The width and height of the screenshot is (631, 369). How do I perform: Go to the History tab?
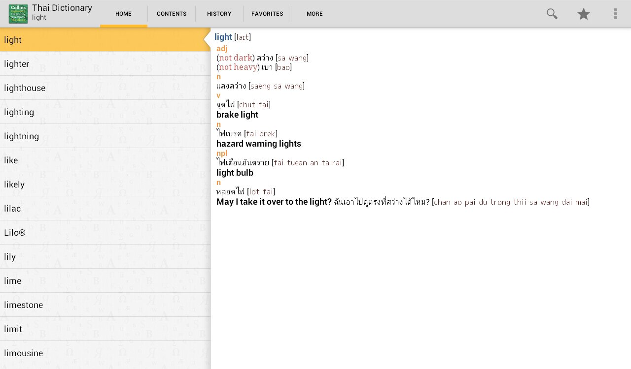pos(219,14)
